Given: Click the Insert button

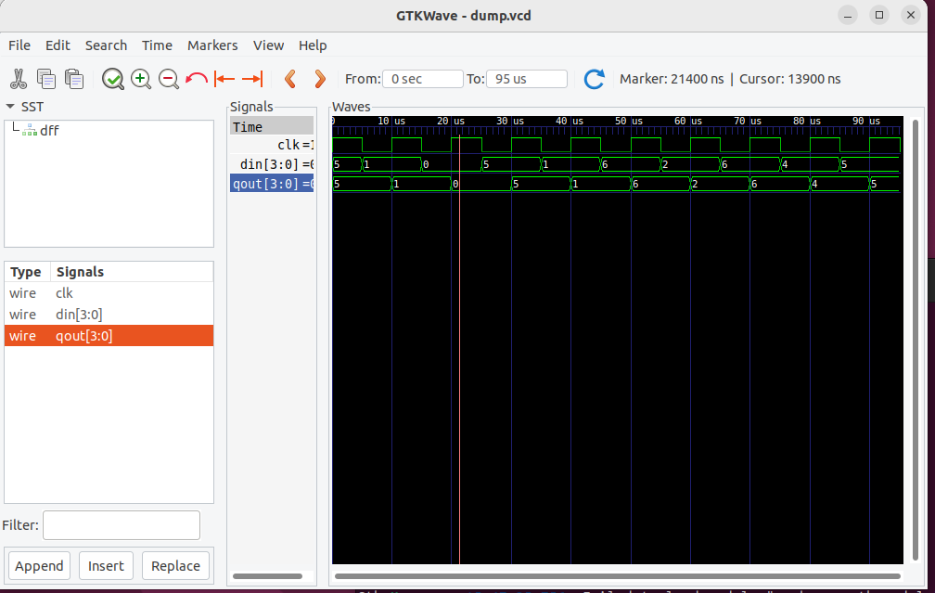Looking at the screenshot, I should click(106, 565).
